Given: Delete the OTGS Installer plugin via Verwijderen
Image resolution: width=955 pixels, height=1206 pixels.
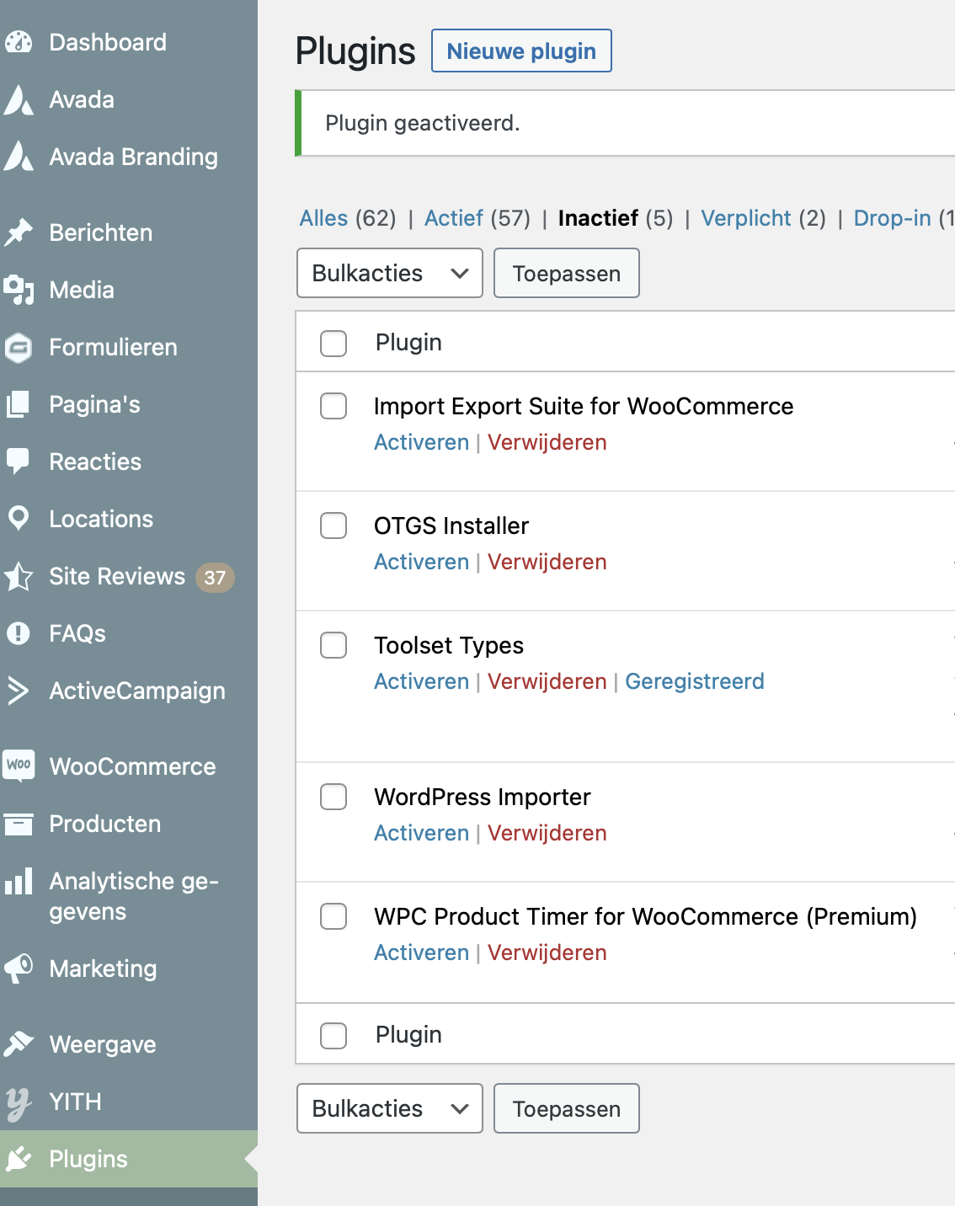Looking at the screenshot, I should tap(547, 562).
